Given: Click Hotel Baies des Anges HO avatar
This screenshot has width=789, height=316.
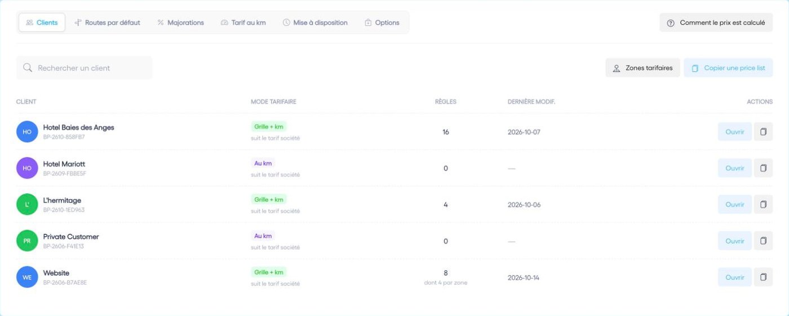Looking at the screenshot, I should click(x=27, y=132).
